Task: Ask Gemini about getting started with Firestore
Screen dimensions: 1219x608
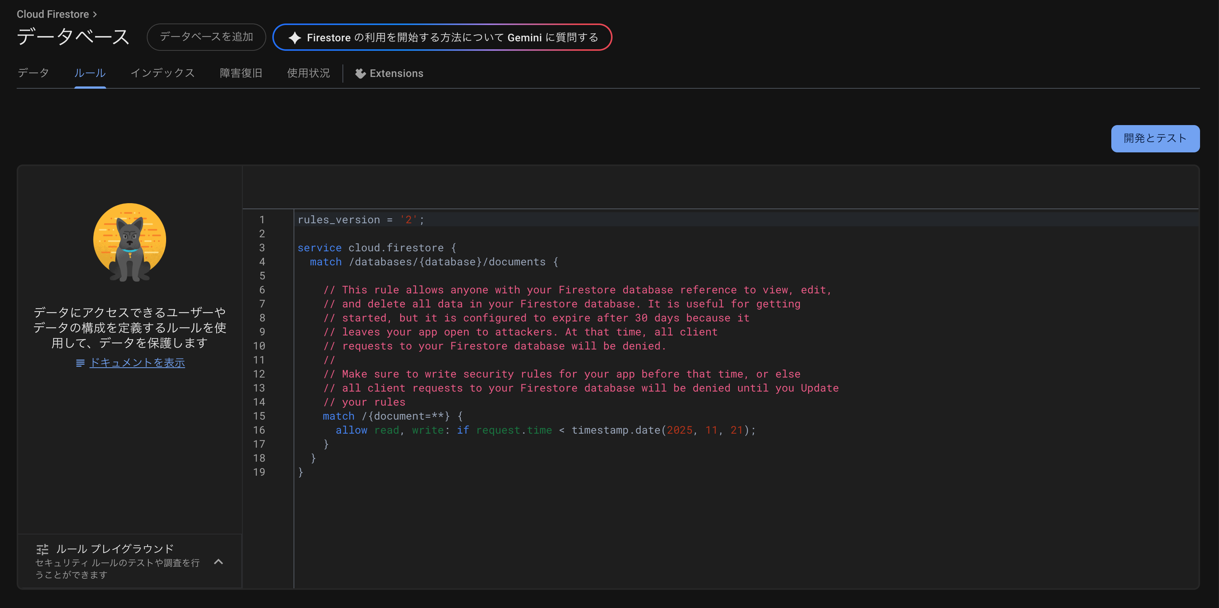Action: click(452, 38)
